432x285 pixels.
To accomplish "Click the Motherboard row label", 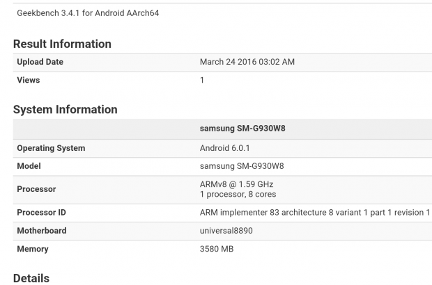I will pos(42,230).
